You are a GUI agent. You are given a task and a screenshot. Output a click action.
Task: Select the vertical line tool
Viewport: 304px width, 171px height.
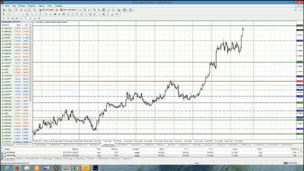point(14,14)
